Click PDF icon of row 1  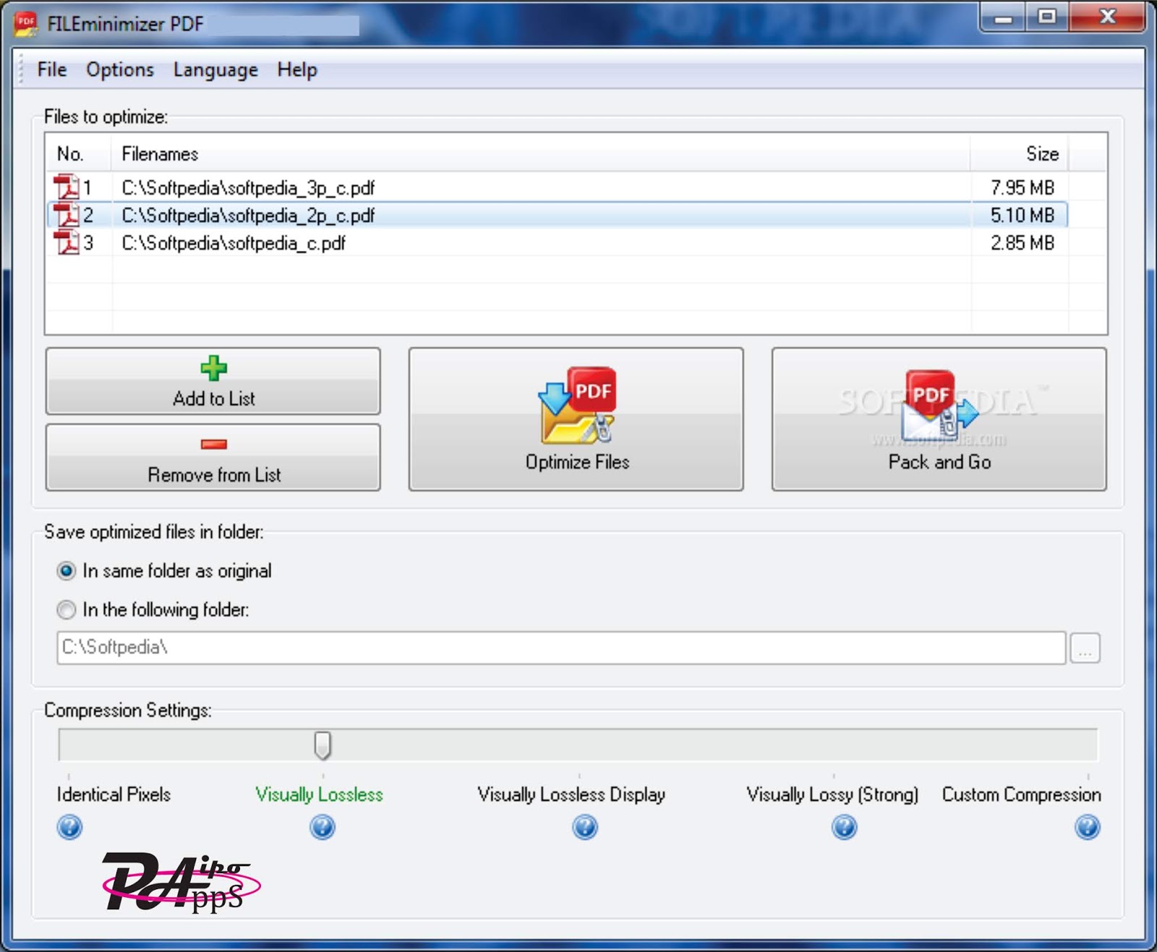(67, 187)
